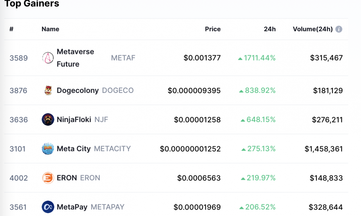Open the NinjaFloki ninja logo
Image resolution: width=361 pixels, height=216 pixels.
48,120
